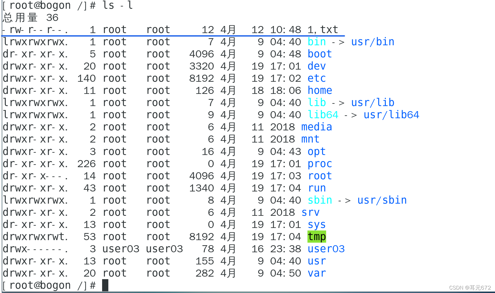Viewport: 495px width, 293px height.
Task: Select the 23:38 timestamp
Action: (x=285, y=249)
